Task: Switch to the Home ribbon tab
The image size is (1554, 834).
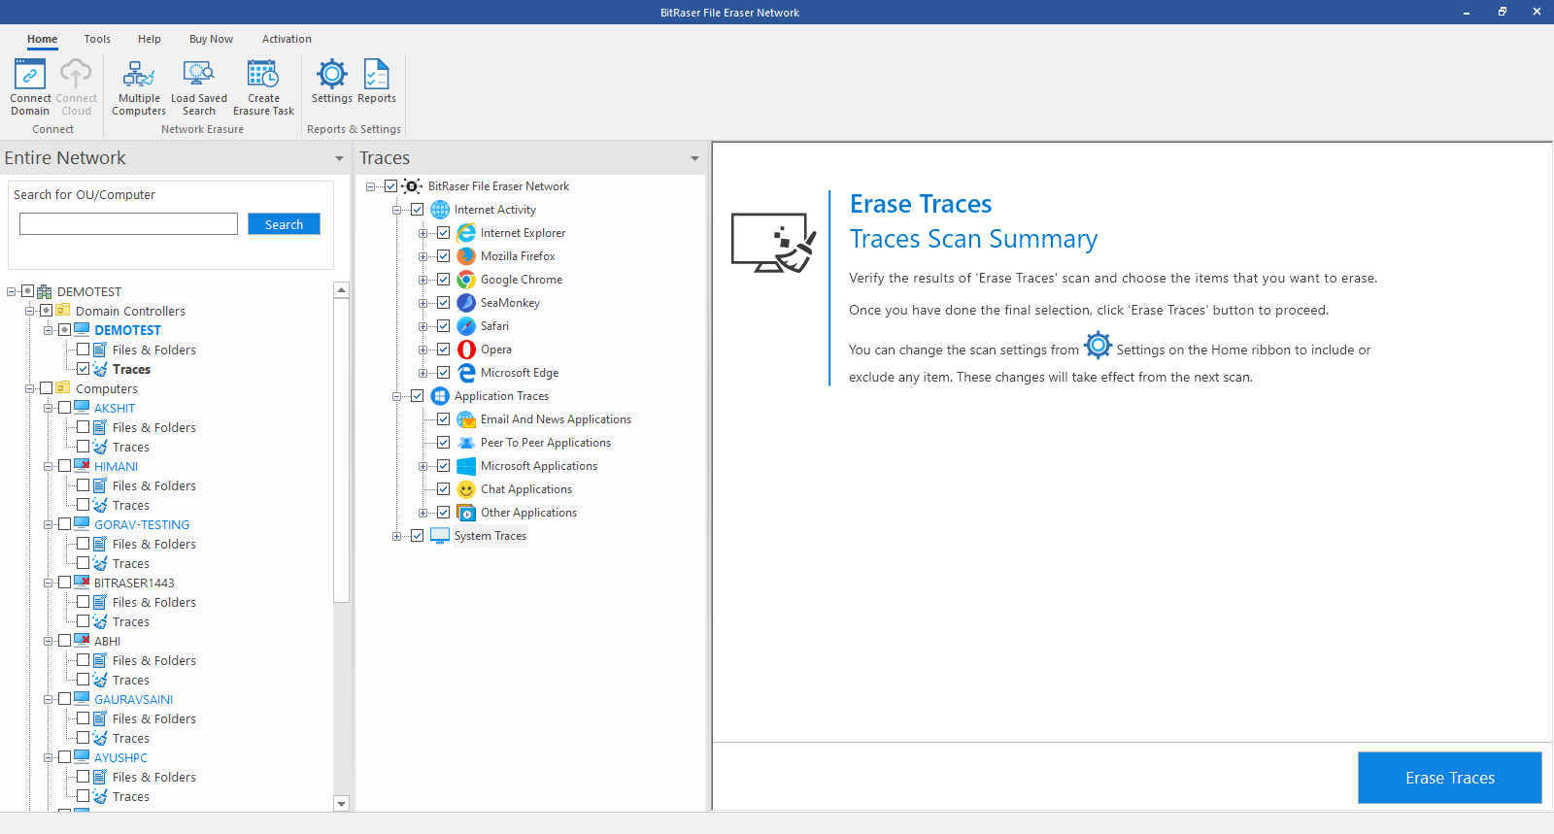Action: [42, 39]
